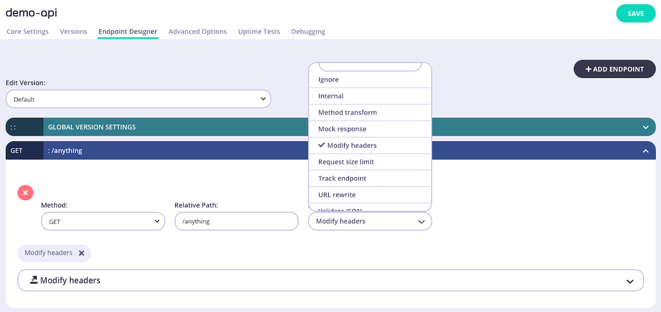Image resolution: width=661 pixels, height=312 pixels.
Task: Open the Method dropdown showing GET
Action: [x=103, y=221]
